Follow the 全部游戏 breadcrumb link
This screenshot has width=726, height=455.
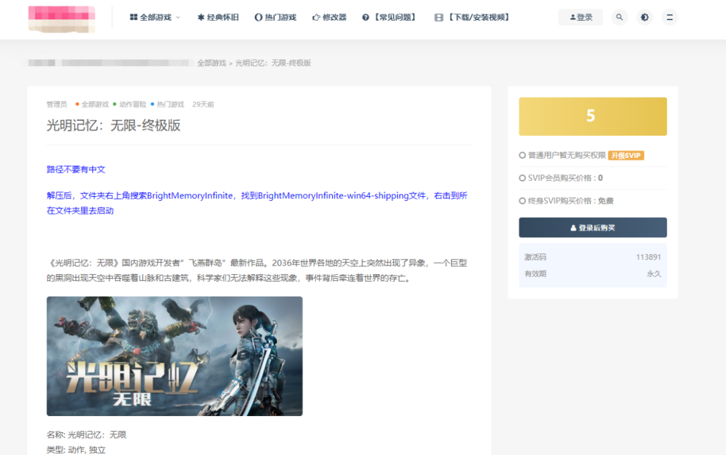pos(212,63)
